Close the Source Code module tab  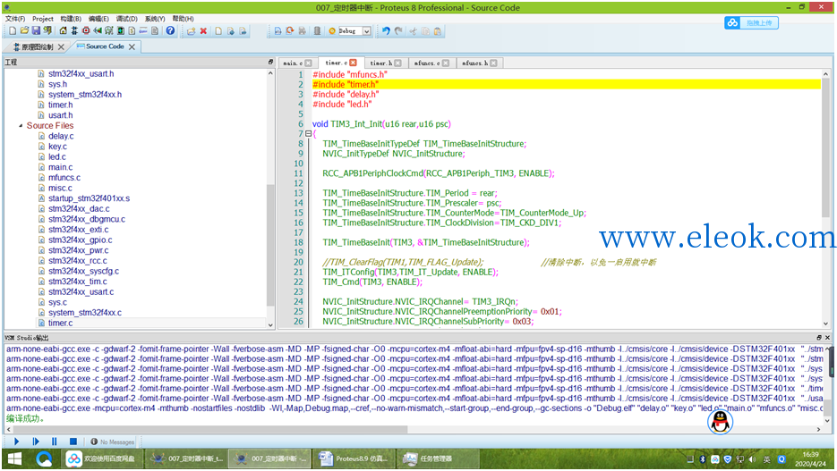click(x=132, y=46)
